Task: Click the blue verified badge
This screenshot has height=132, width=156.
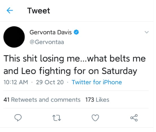Action: point(76,32)
